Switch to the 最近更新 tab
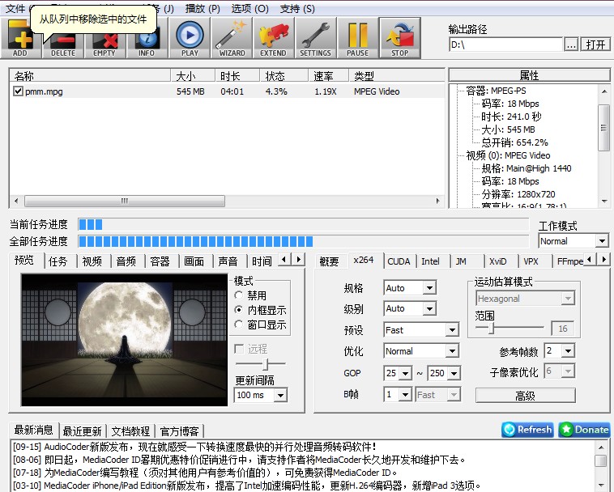 tap(83, 431)
